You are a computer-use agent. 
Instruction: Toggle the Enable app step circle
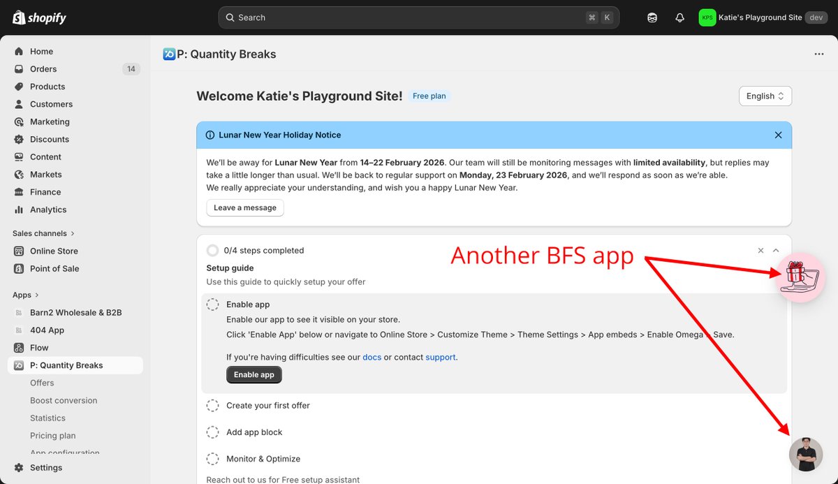pyautogui.click(x=213, y=305)
